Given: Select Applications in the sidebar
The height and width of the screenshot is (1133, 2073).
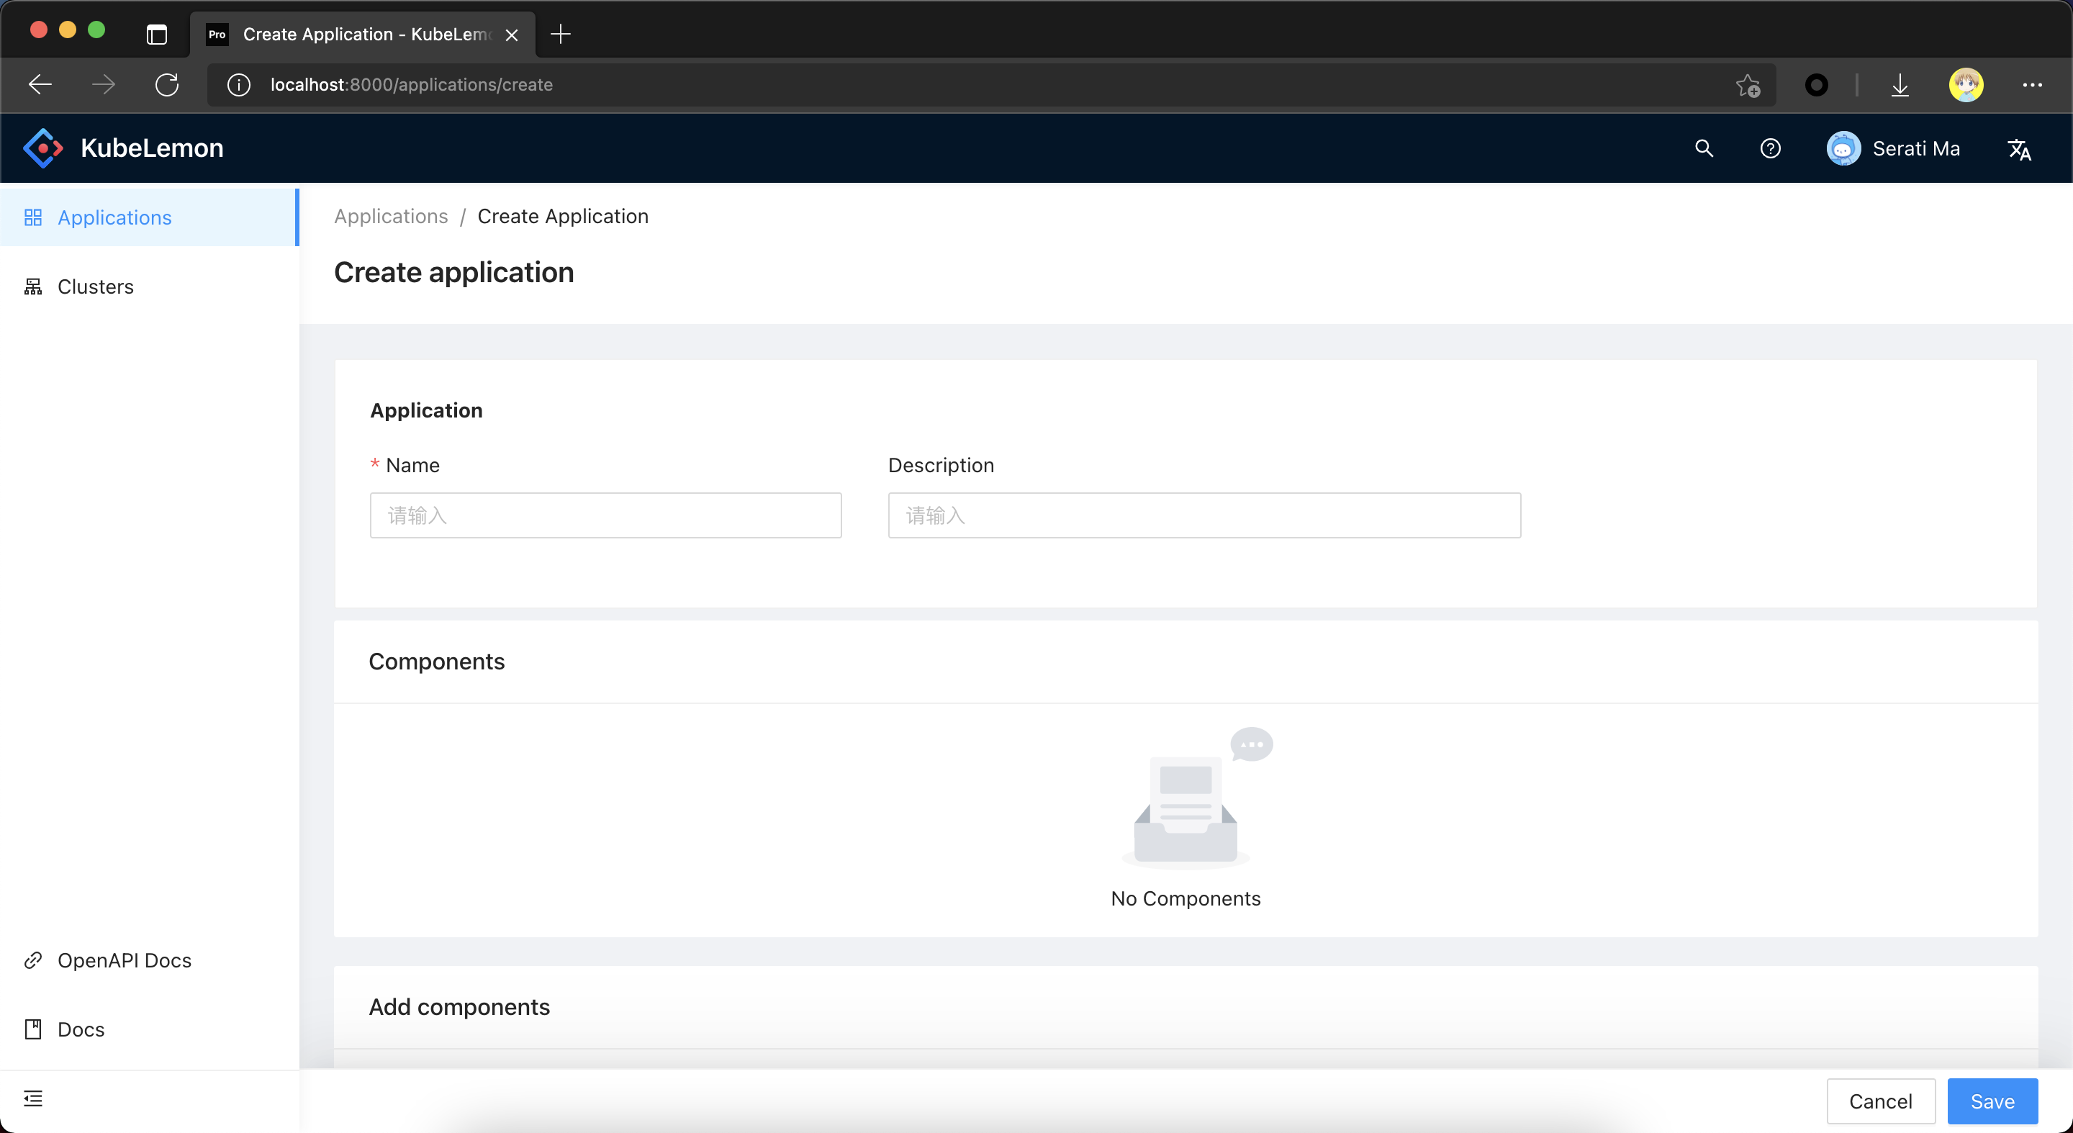Looking at the screenshot, I should click(x=114, y=218).
